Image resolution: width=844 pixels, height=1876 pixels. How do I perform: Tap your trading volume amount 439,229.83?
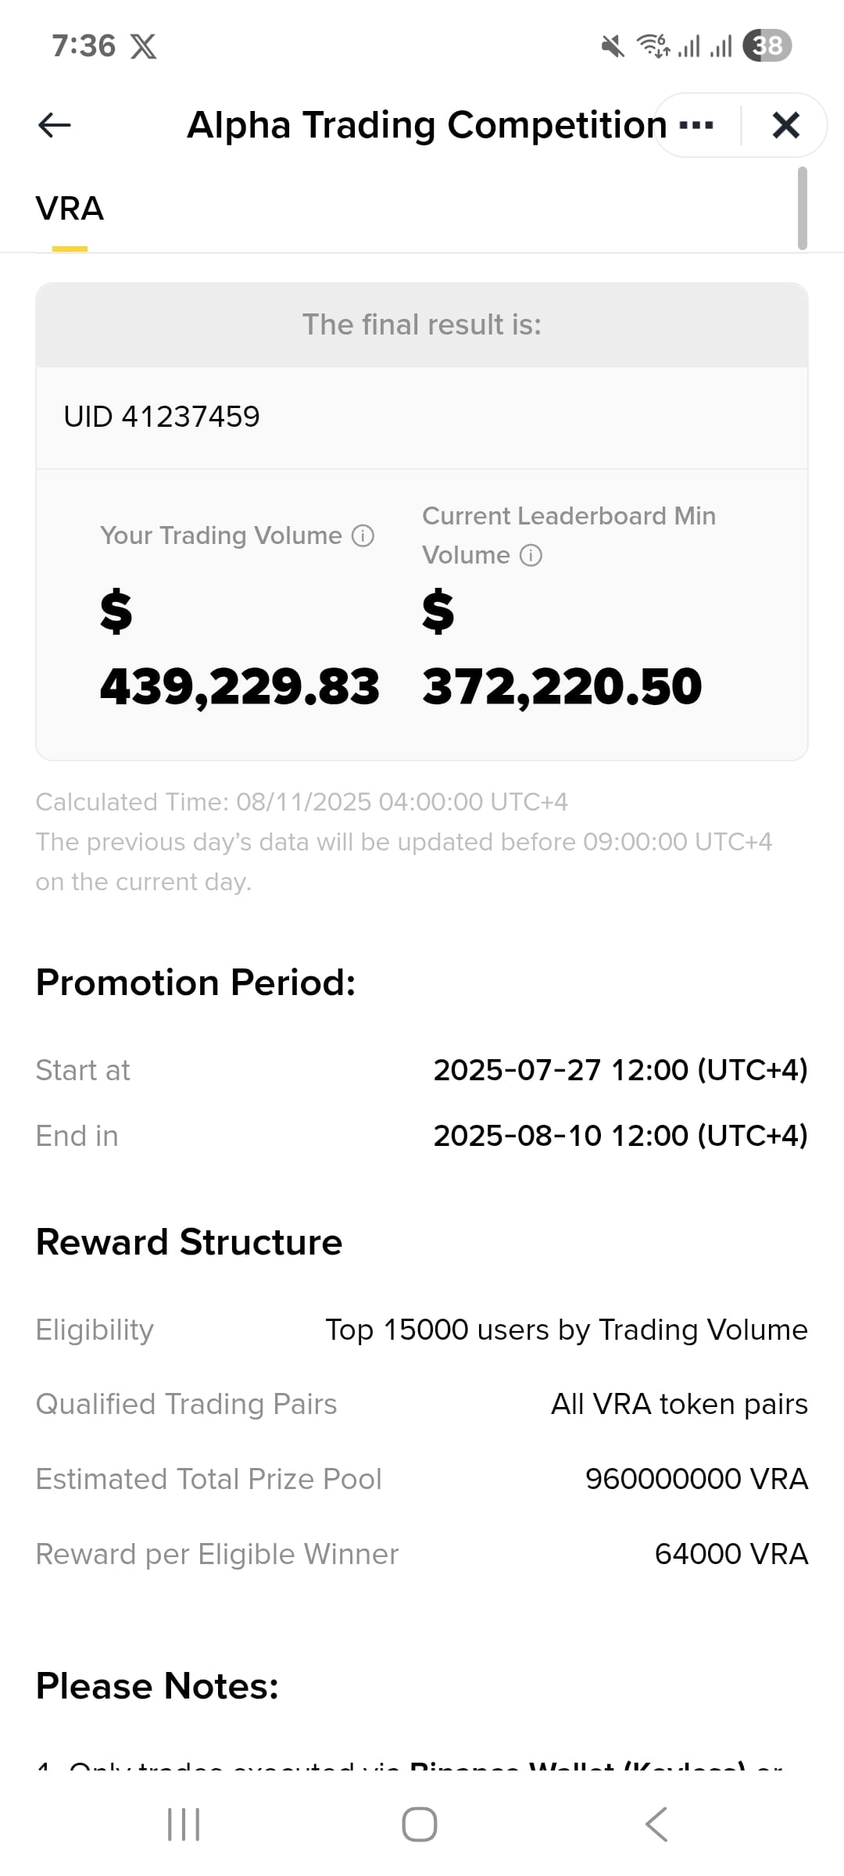(x=239, y=687)
